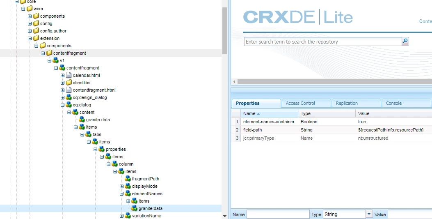Click the selected granite:data node icon
432x219 pixels.
pos(135,208)
